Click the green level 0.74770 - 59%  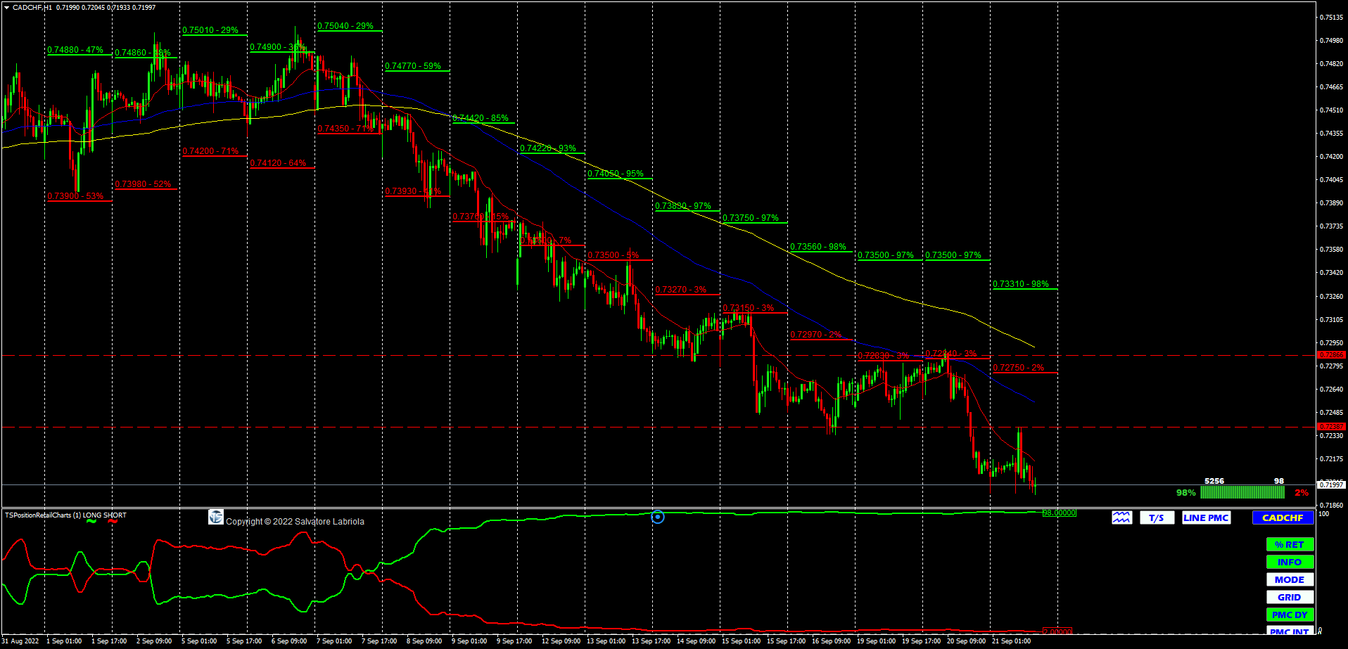click(x=413, y=66)
